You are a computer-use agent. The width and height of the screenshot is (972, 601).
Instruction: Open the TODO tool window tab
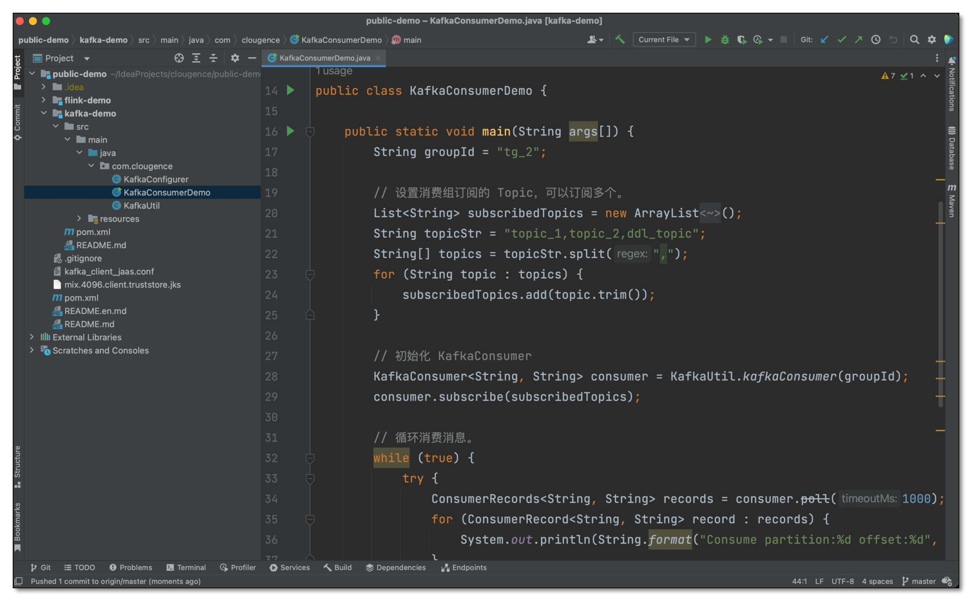79,567
